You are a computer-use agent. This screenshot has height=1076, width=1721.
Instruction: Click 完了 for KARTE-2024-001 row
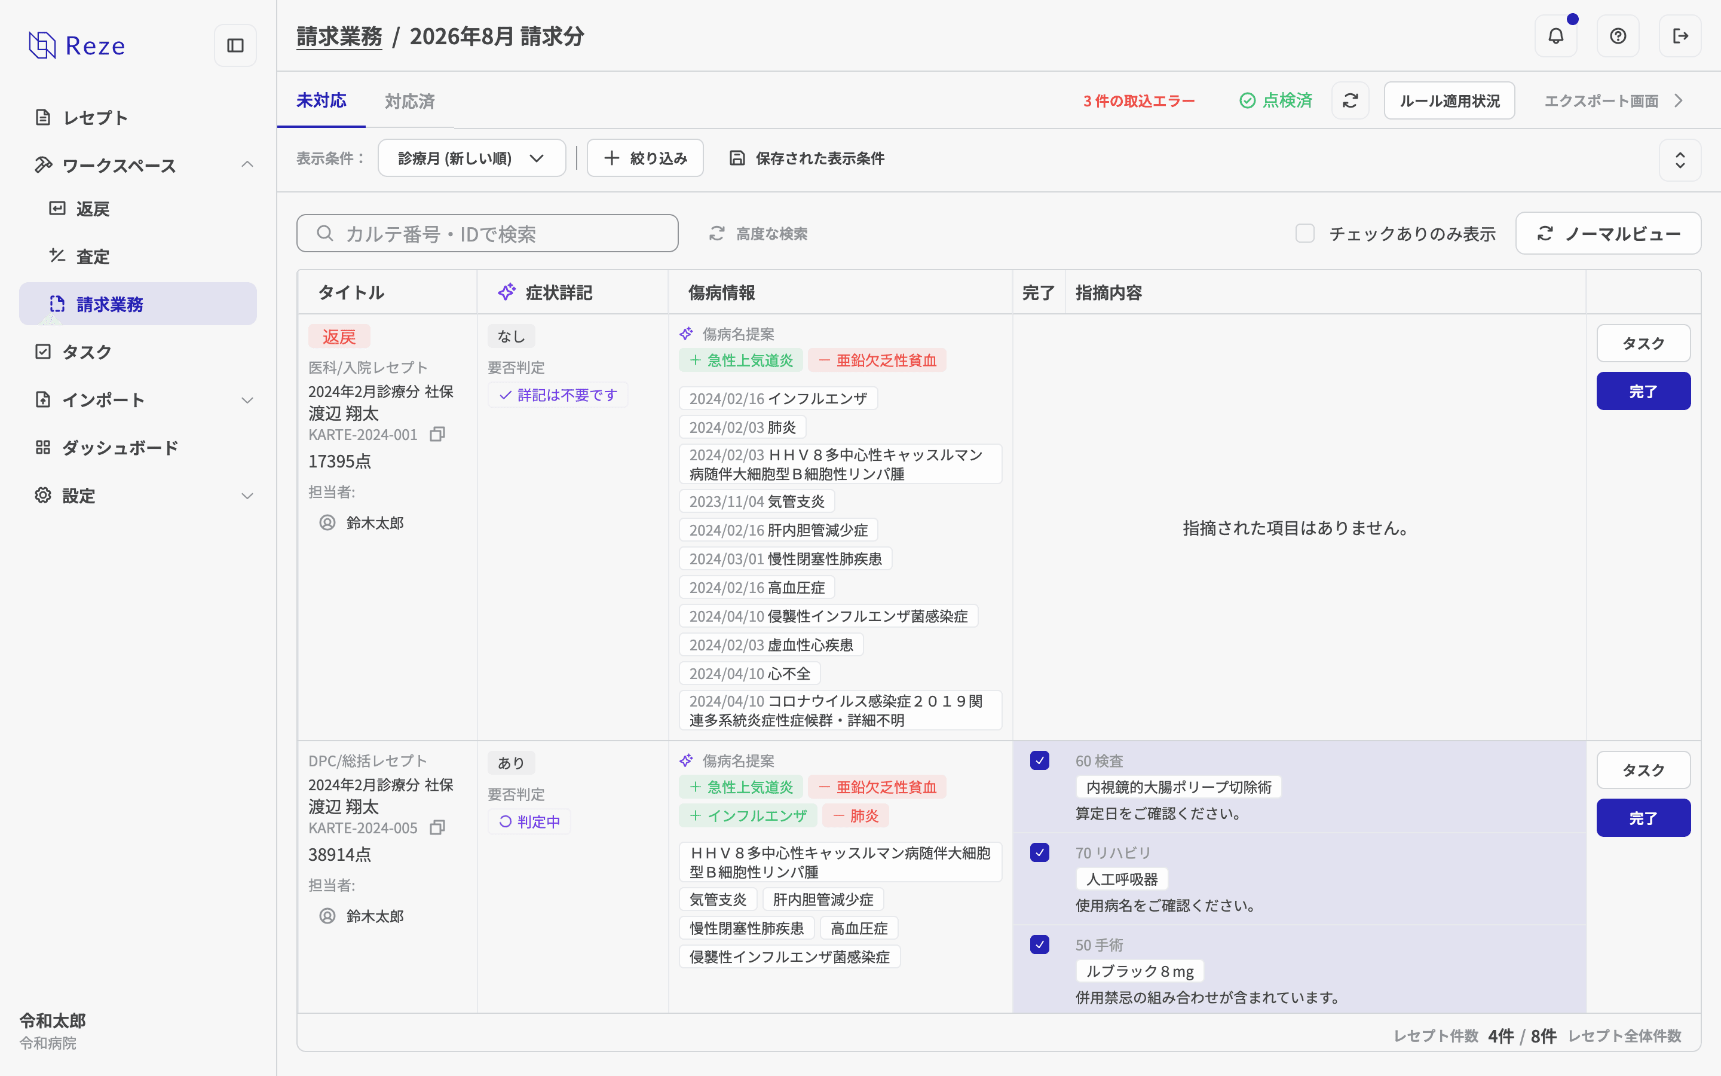pyautogui.click(x=1643, y=391)
